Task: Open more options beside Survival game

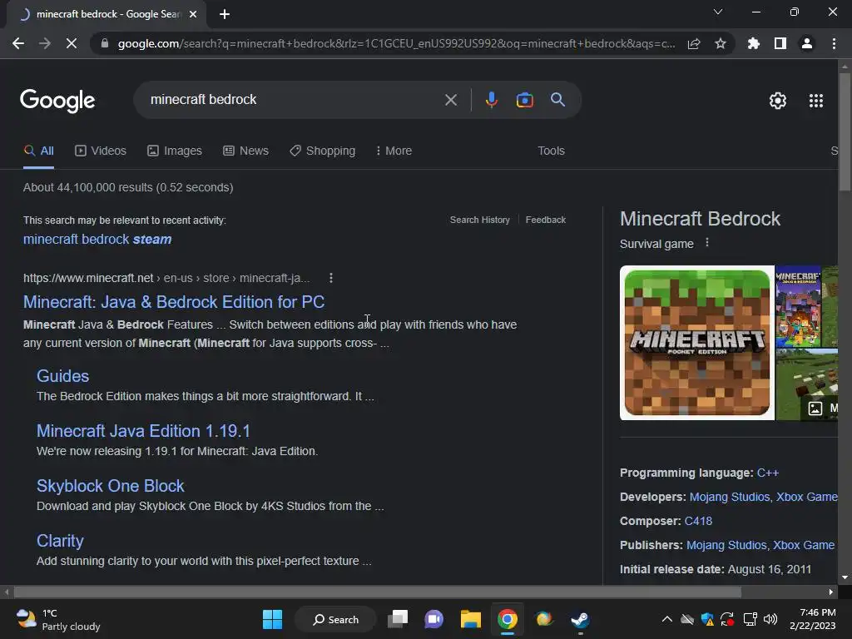Action: click(x=707, y=243)
